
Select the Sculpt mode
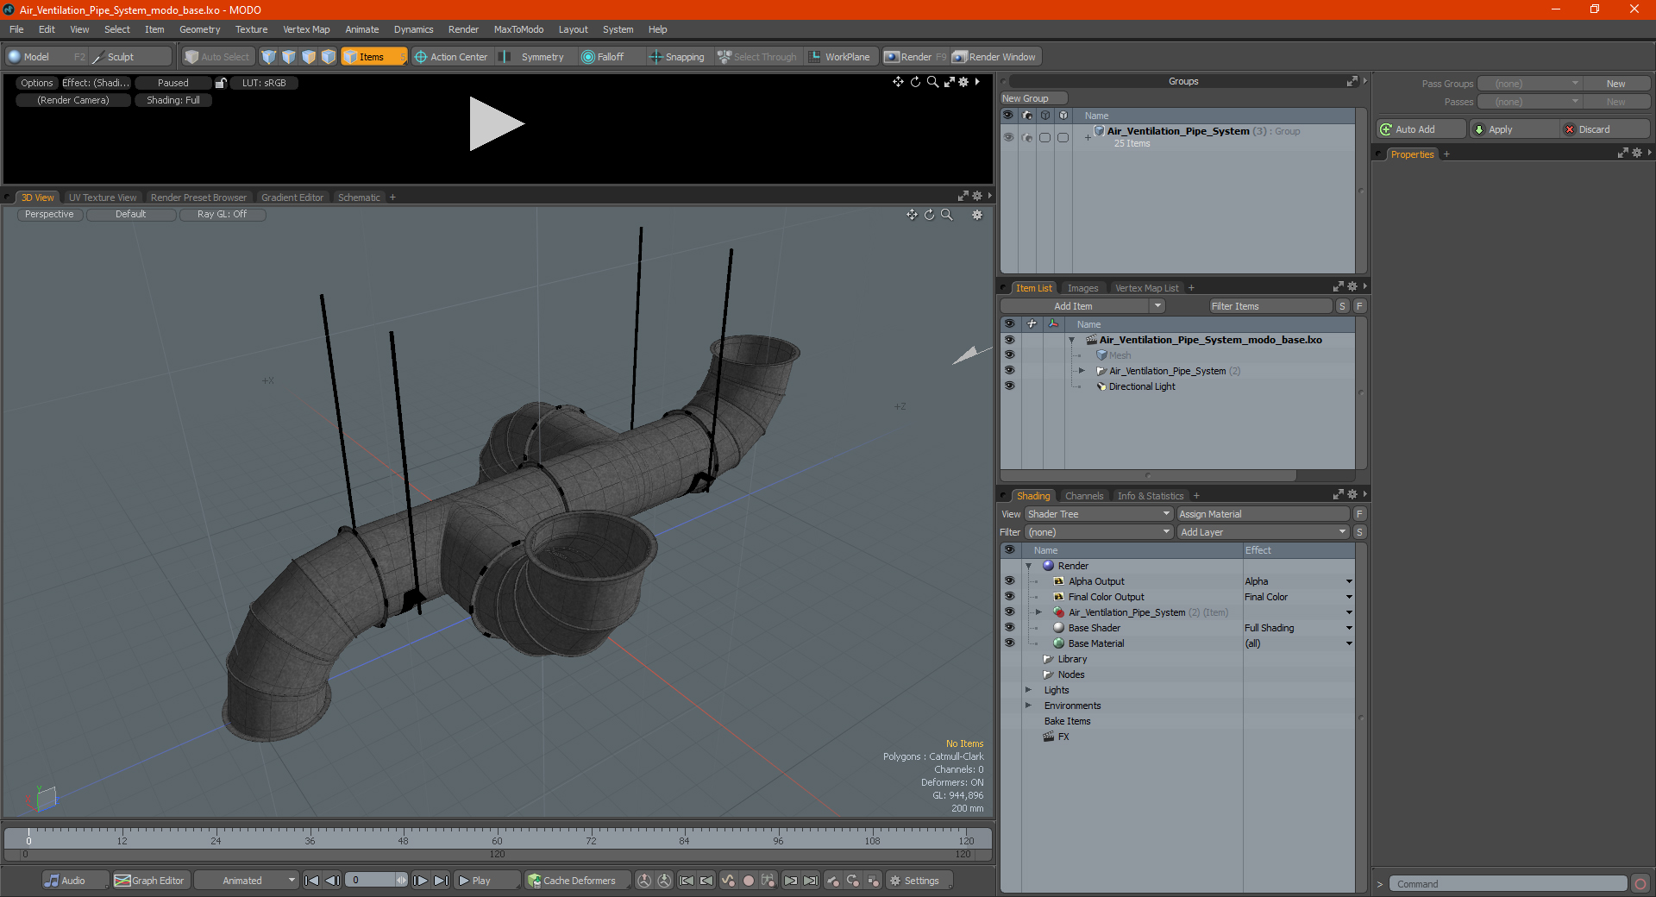click(129, 57)
